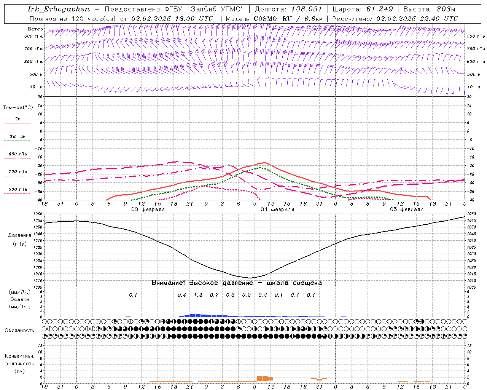
Task: Click the '(гПа)' pressure unit label
Action: [20, 244]
